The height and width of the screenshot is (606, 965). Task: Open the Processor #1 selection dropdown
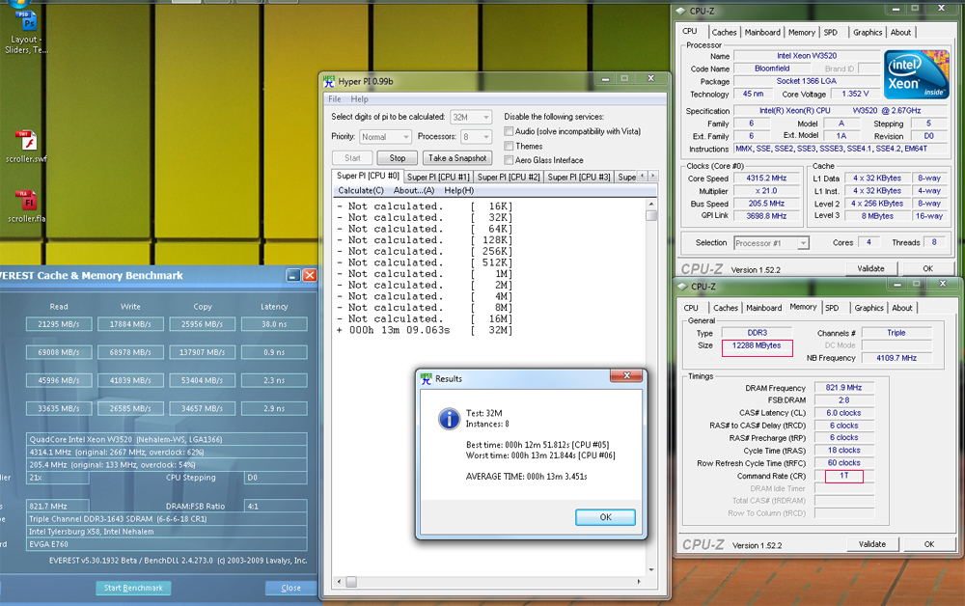coord(771,243)
